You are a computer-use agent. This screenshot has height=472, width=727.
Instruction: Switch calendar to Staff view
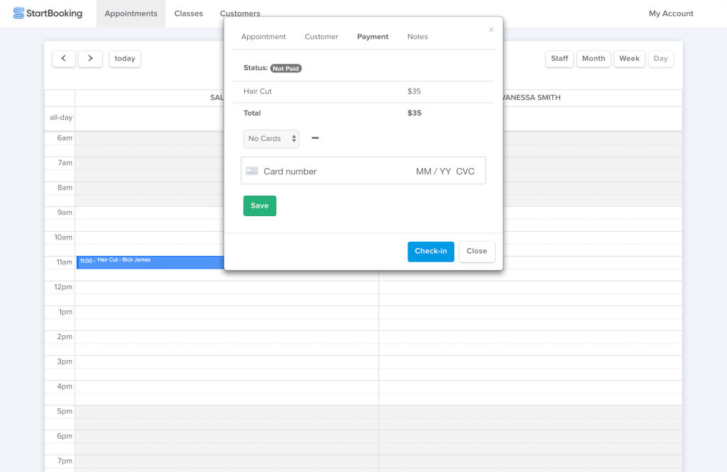(x=559, y=59)
